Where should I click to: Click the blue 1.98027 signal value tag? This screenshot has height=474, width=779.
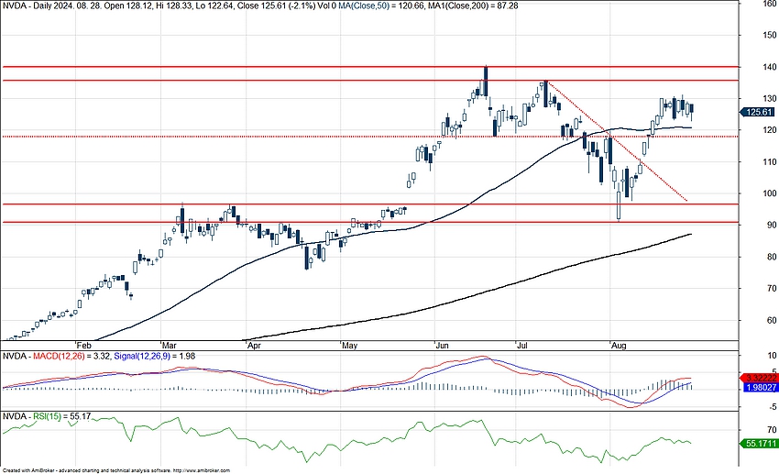tap(760, 387)
